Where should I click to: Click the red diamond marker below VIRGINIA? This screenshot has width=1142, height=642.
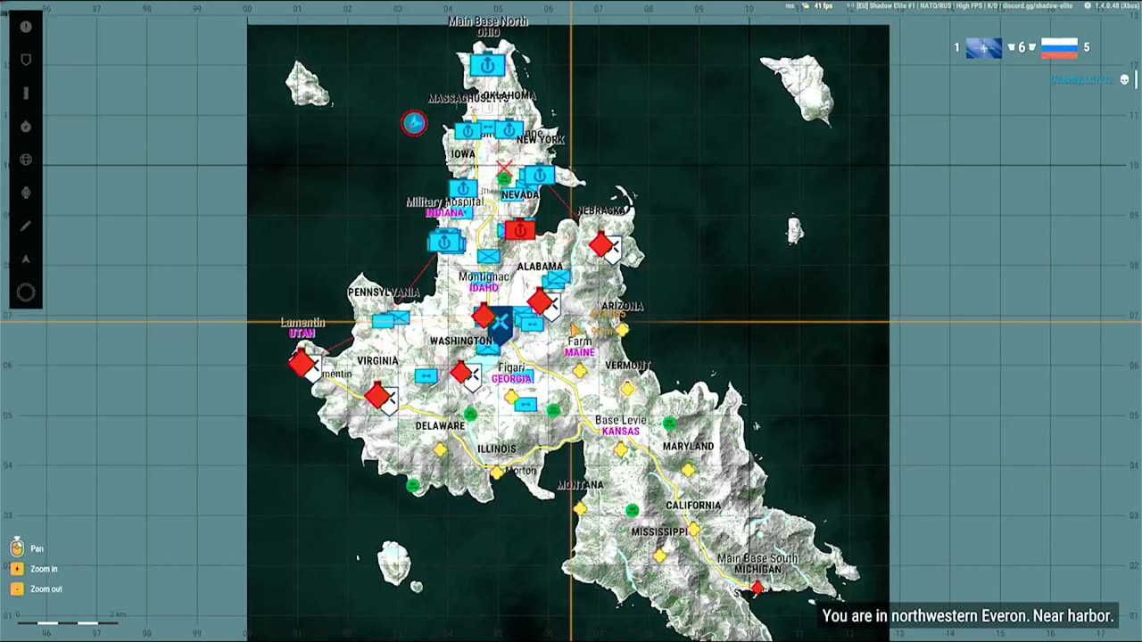coord(377,394)
